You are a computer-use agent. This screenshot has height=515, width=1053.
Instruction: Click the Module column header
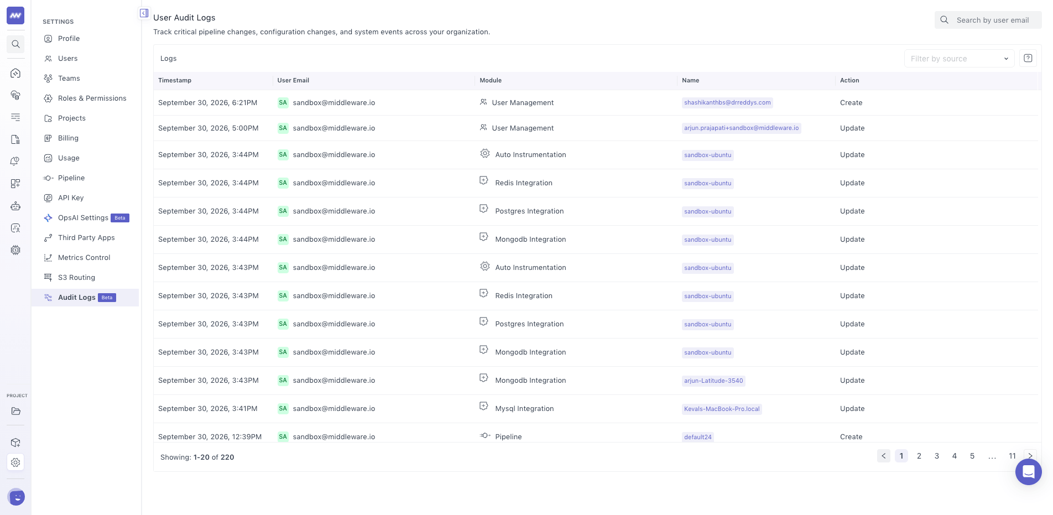(491, 80)
